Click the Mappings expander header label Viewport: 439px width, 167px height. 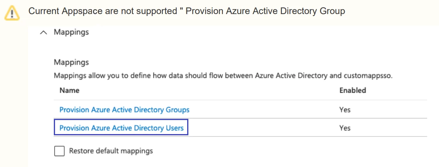click(71, 33)
